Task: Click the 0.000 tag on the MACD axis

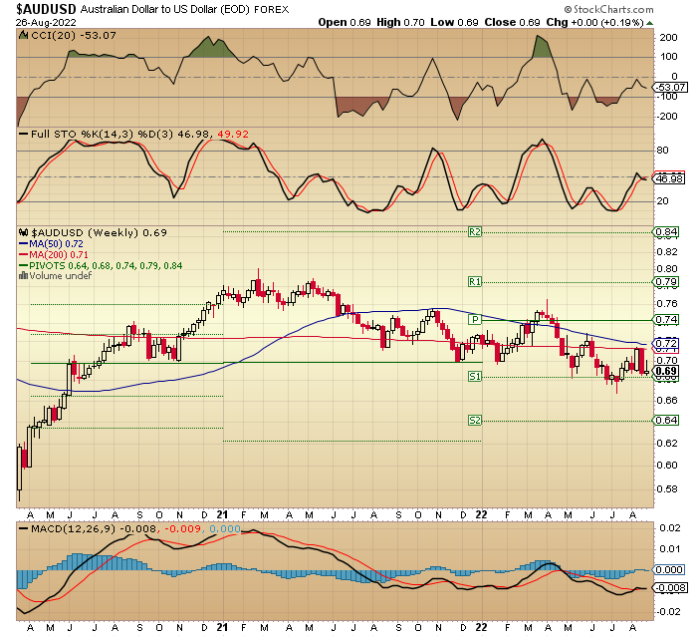Action: click(x=668, y=570)
